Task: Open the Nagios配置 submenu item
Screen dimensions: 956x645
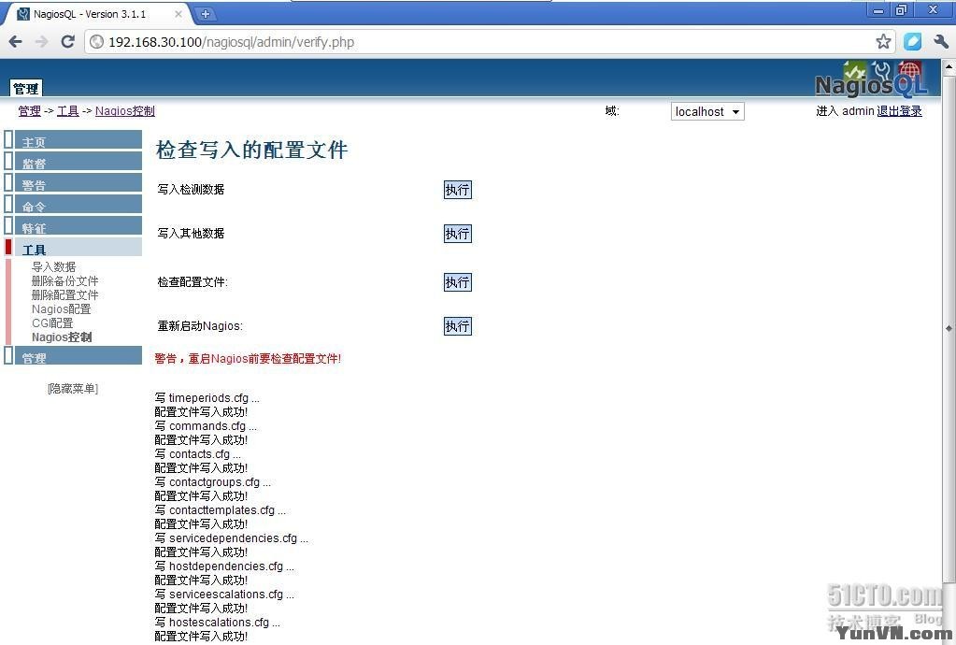Action: coord(61,309)
